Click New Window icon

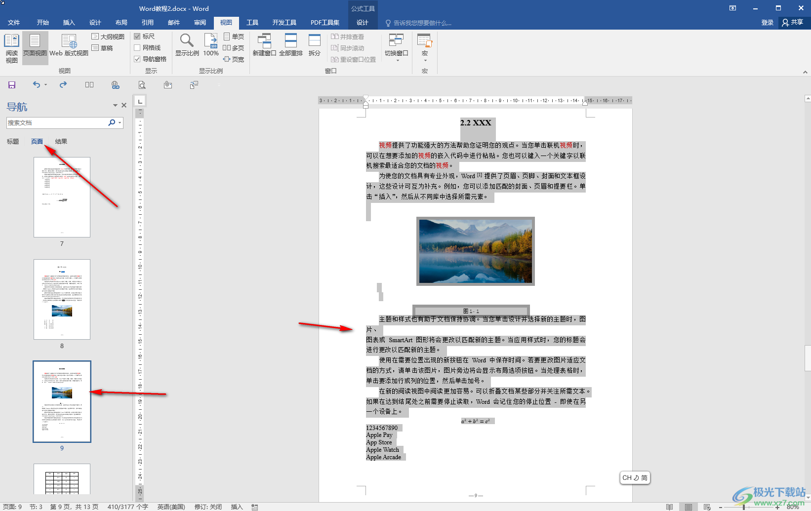pyautogui.click(x=264, y=45)
